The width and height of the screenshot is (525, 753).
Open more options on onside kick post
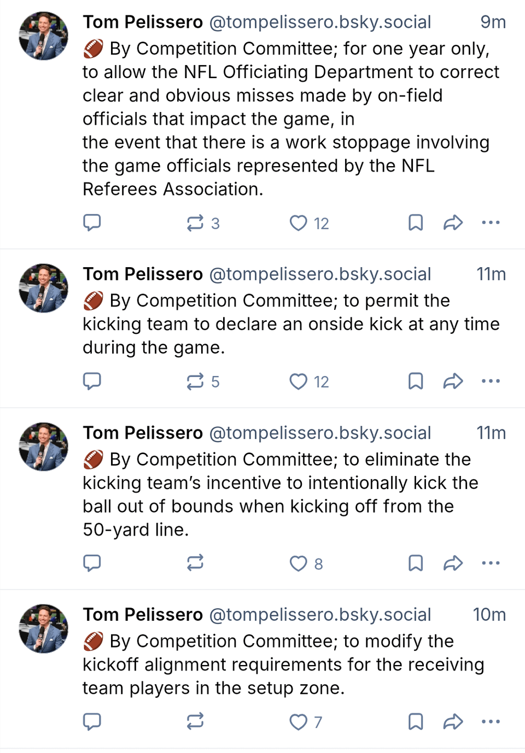pos(491,381)
